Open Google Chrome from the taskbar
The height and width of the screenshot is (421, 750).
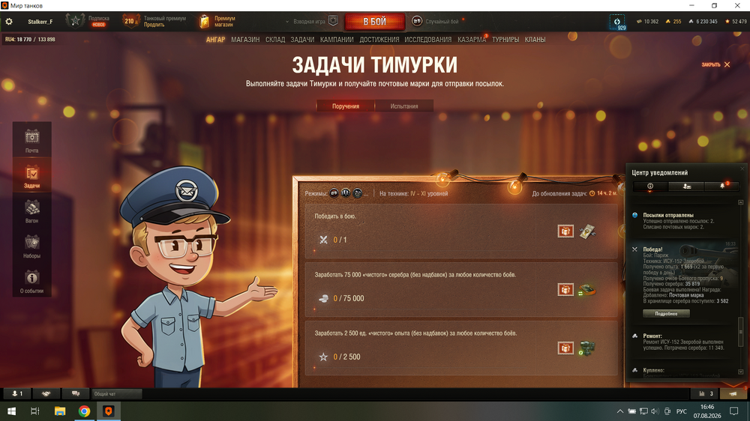click(84, 411)
